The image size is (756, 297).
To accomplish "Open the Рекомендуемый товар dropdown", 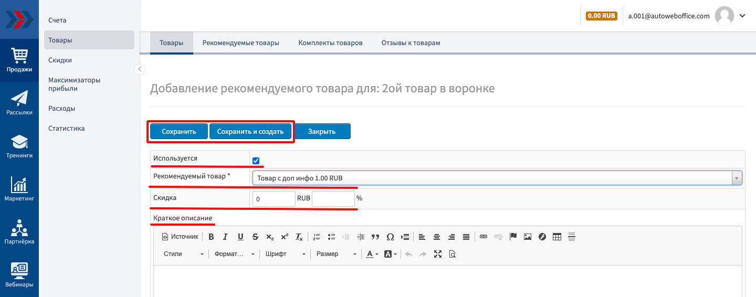I will click(497, 178).
